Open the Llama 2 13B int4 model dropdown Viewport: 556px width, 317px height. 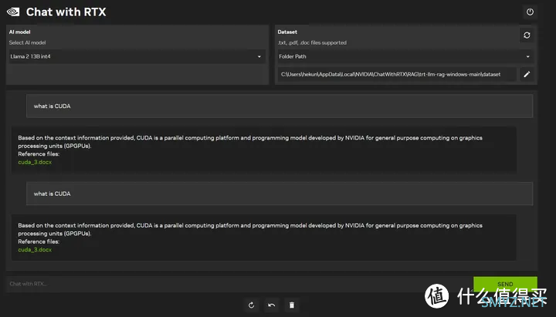coord(136,56)
